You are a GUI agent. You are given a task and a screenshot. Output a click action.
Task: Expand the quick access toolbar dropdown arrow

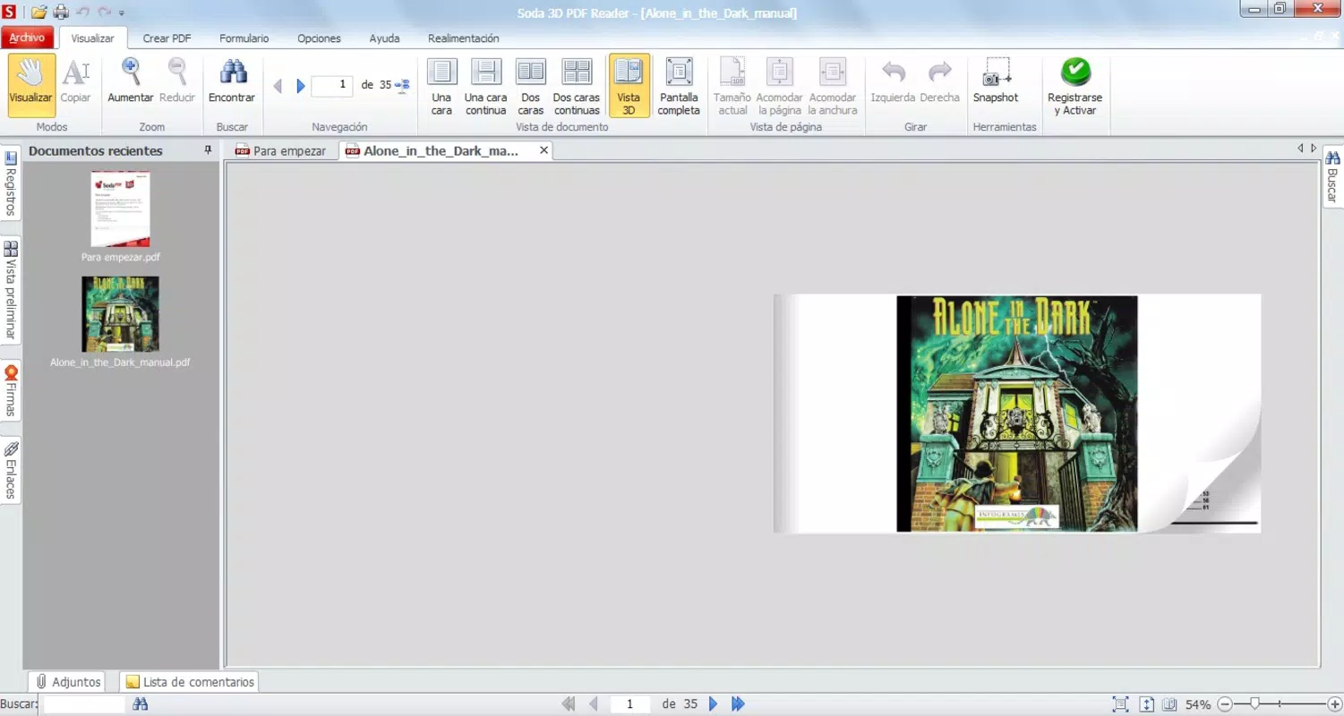pos(122,13)
